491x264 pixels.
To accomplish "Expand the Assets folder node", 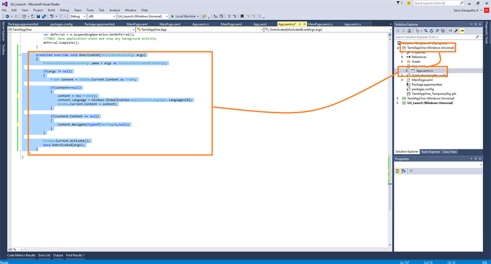I will click(x=402, y=62).
